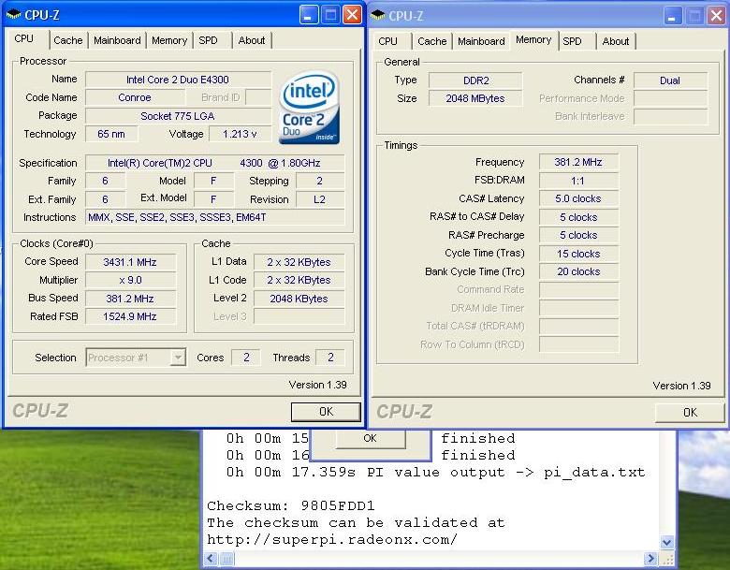Screen dimensions: 730x570
Task: Click the CPU-Z chip icon in right window title
Action: (x=377, y=15)
